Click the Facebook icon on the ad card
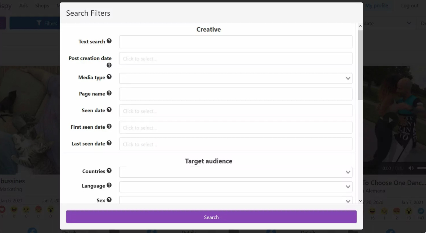Screen dimensions: 426x233 tap(32, 230)
